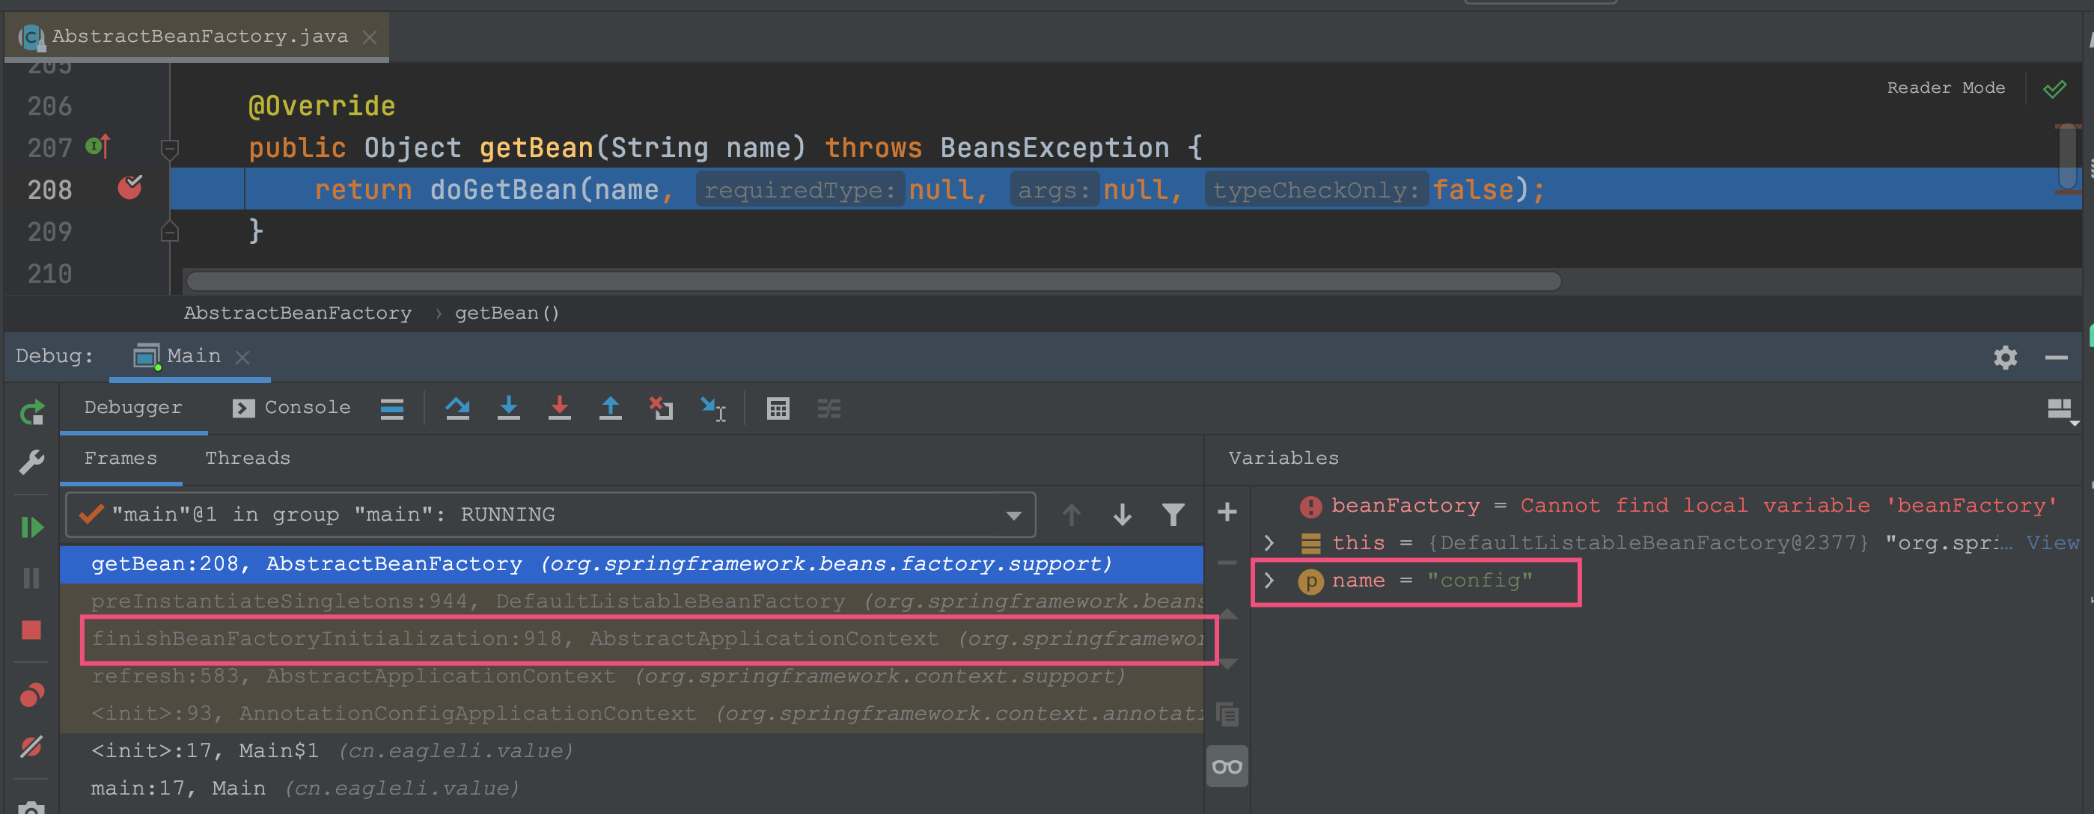Viewport: 2094px width, 814px height.
Task: Select the refresh:583 stack frame
Action: (632, 676)
